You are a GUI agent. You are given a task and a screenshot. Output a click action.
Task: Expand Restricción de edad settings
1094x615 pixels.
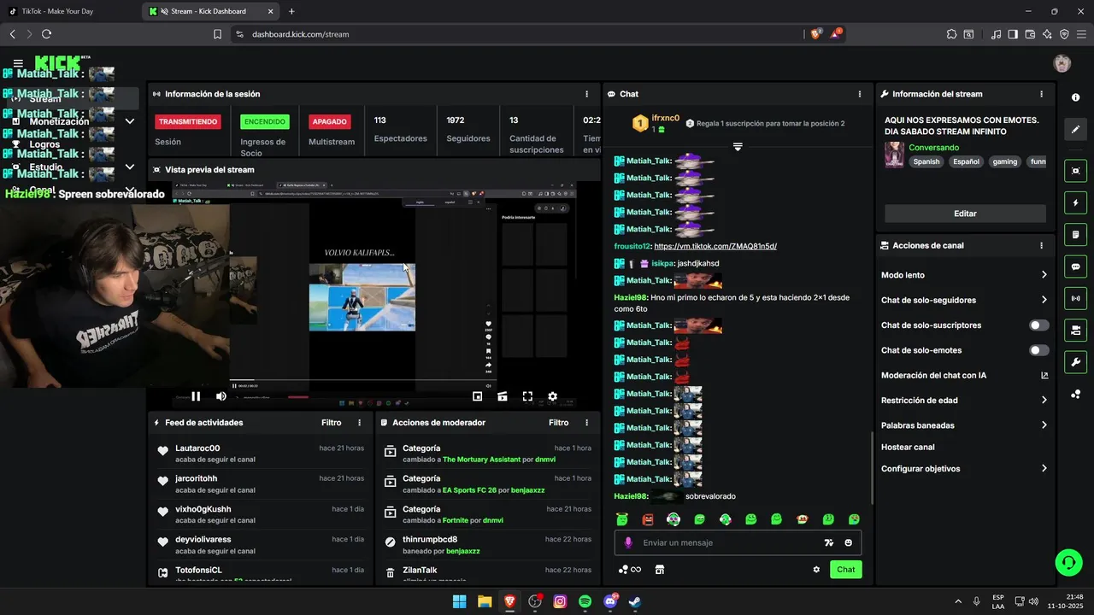pos(964,400)
